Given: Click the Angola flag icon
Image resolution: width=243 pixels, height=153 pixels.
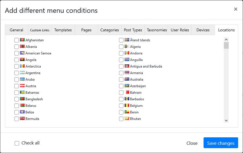Looking at the screenshot, I should pos(22,60).
